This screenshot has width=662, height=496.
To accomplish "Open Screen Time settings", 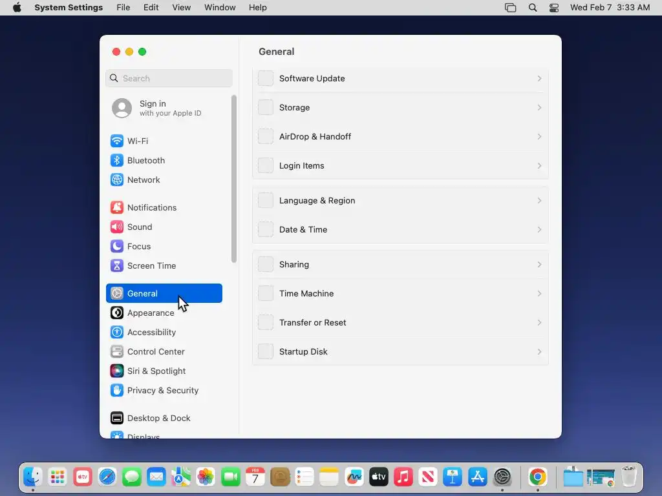I will pyautogui.click(x=164, y=265).
